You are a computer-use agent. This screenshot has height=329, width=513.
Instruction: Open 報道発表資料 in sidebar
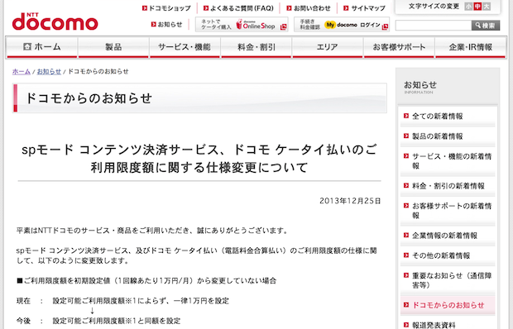point(448,325)
